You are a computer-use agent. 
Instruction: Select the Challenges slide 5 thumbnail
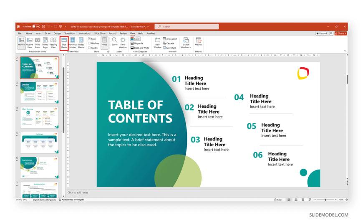click(39, 143)
